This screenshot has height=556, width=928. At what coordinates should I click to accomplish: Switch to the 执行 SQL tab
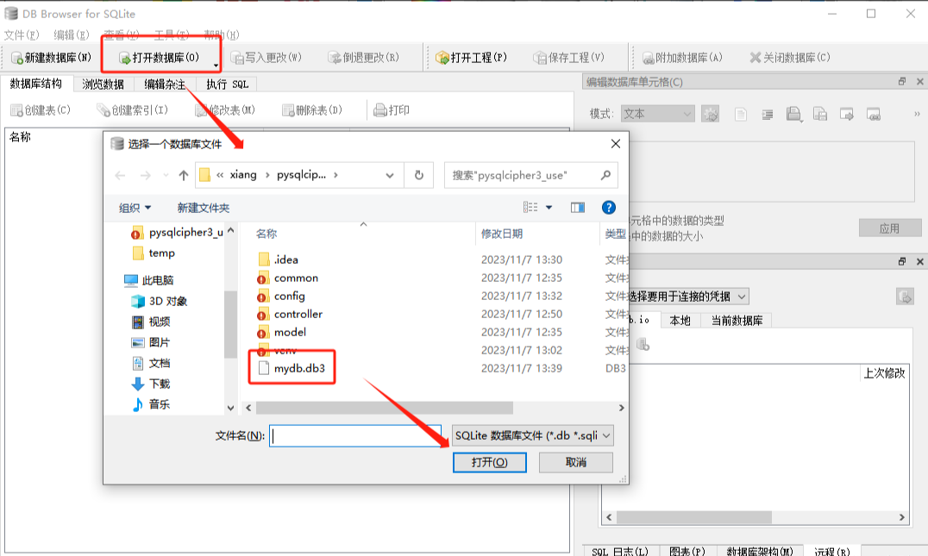pos(228,84)
